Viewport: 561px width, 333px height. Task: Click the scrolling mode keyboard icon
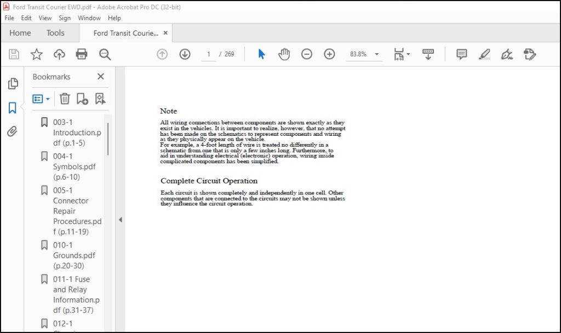click(428, 54)
